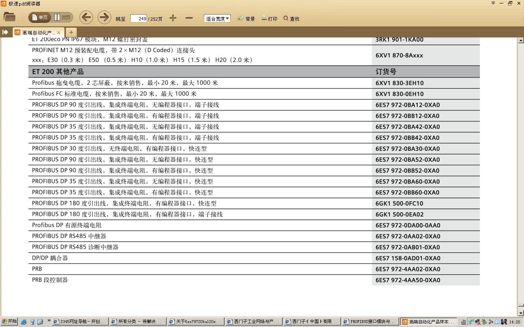Viewport: 524px width, 327px height.
Task: Zoom in with the plus icon
Action: (173, 18)
